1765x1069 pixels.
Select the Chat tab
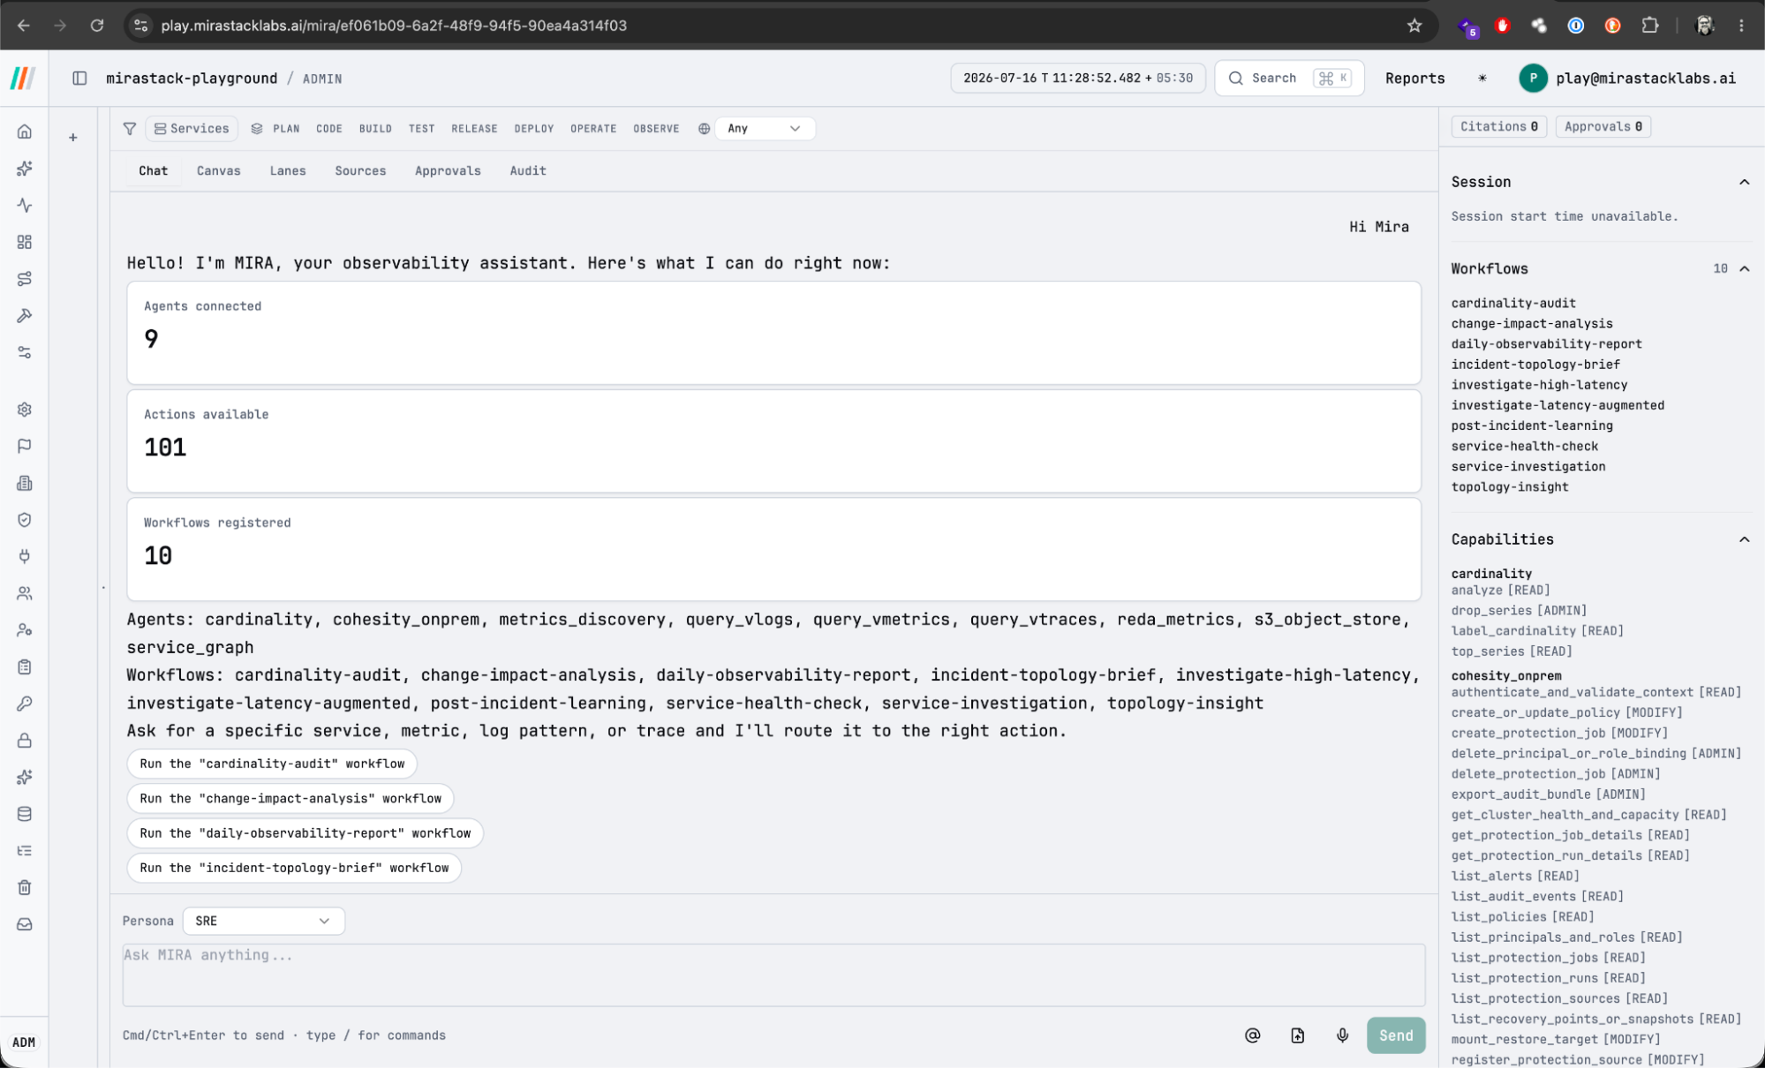pyautogui.click(x=153, y=171)
